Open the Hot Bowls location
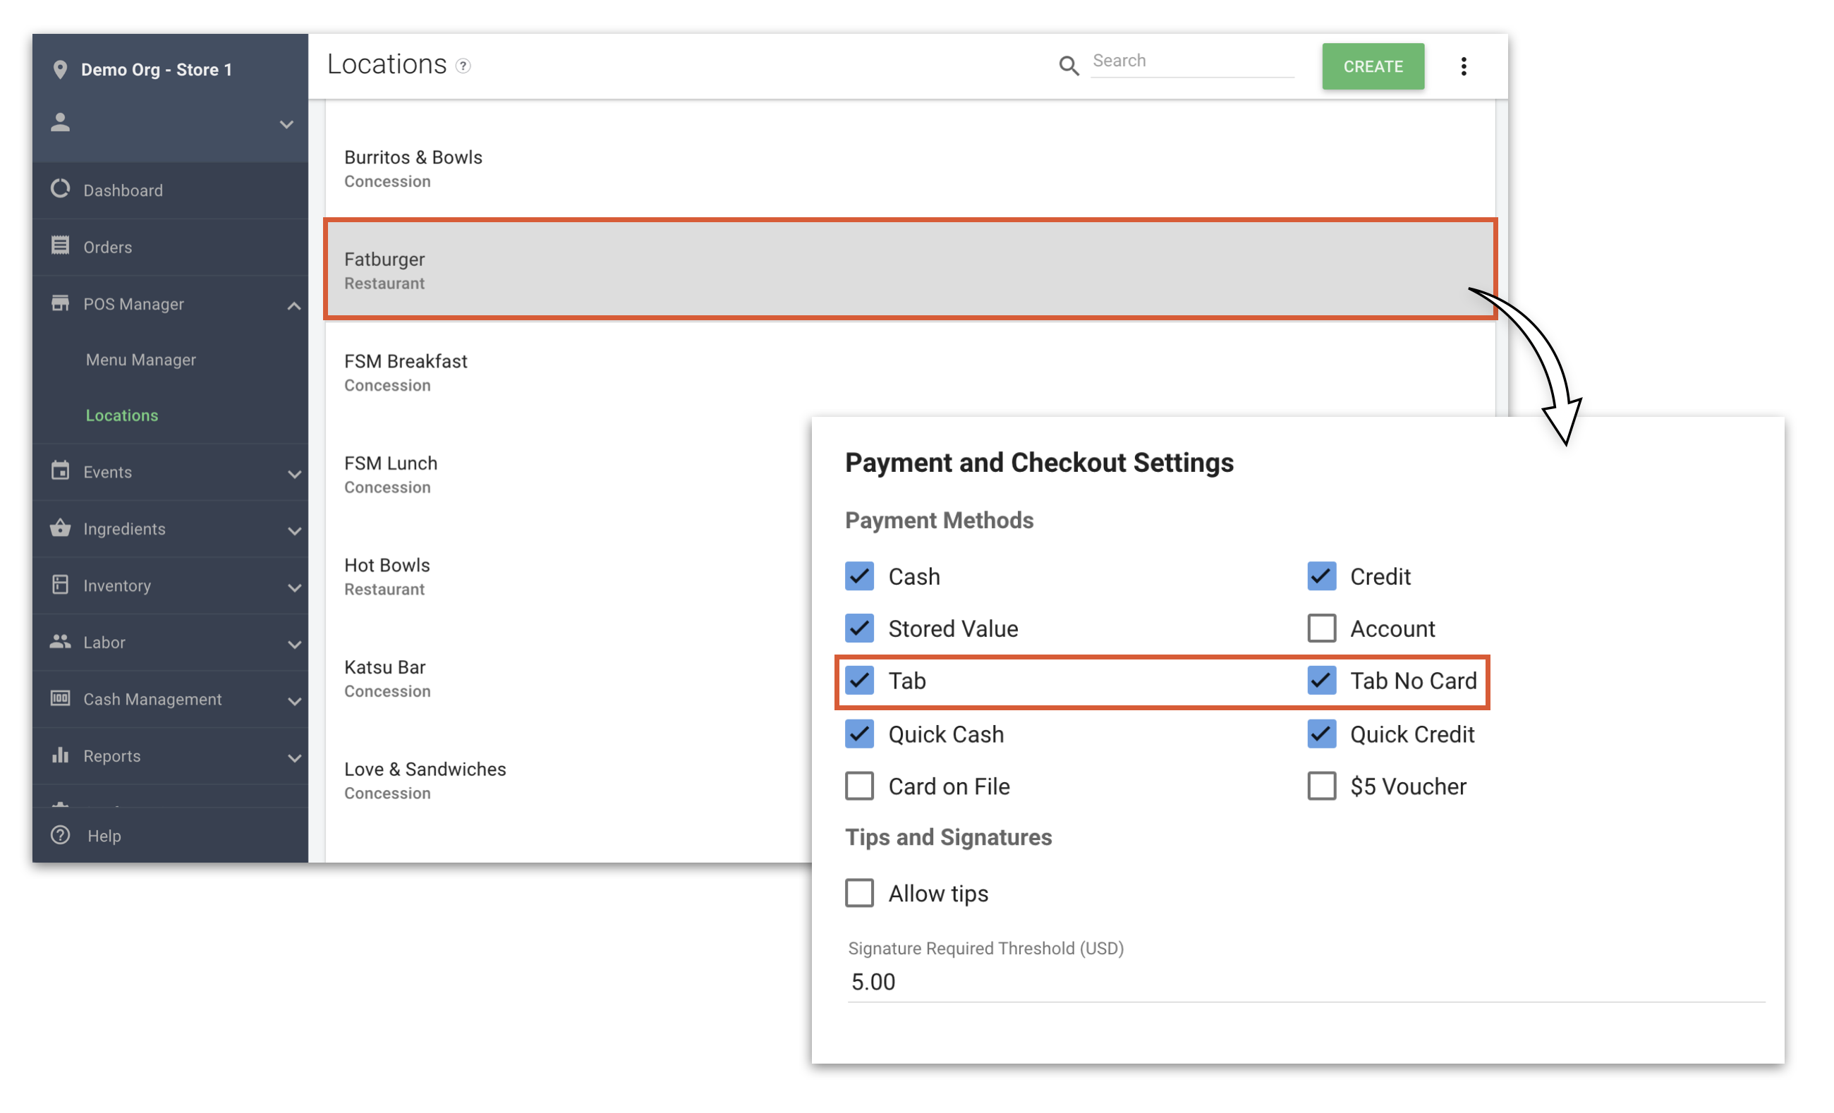This screenshot has width=1834, height=1113. click(x=569, y=576)
